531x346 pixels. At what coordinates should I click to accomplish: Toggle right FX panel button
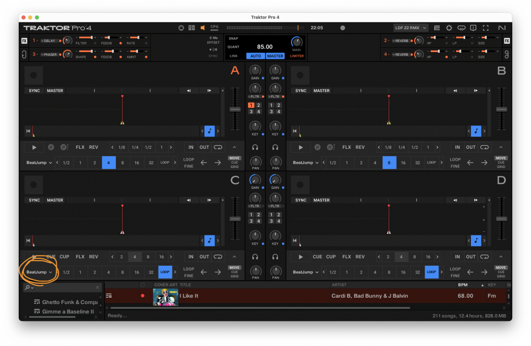click(x=507, y=41)
